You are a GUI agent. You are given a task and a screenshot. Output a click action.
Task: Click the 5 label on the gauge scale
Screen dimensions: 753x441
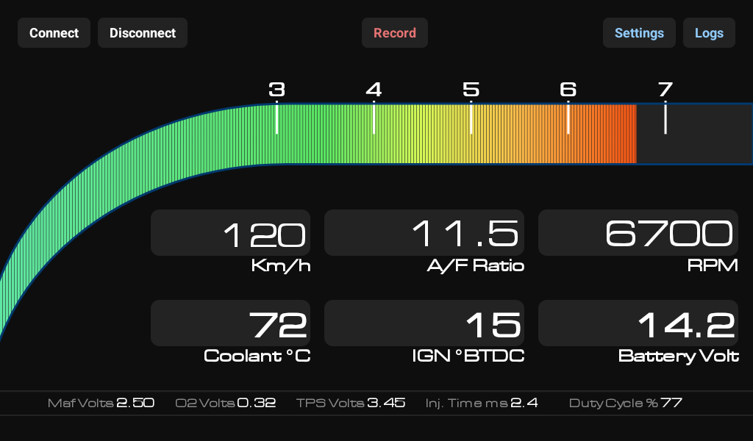471,90
